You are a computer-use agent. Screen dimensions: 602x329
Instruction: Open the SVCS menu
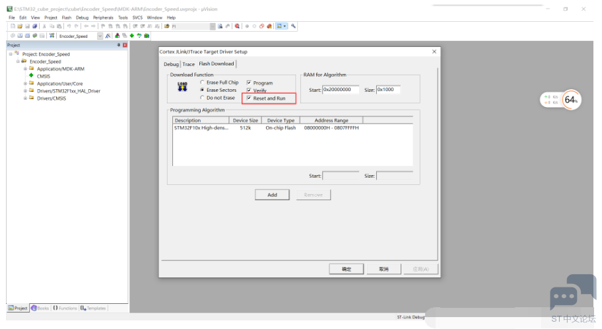137,18
